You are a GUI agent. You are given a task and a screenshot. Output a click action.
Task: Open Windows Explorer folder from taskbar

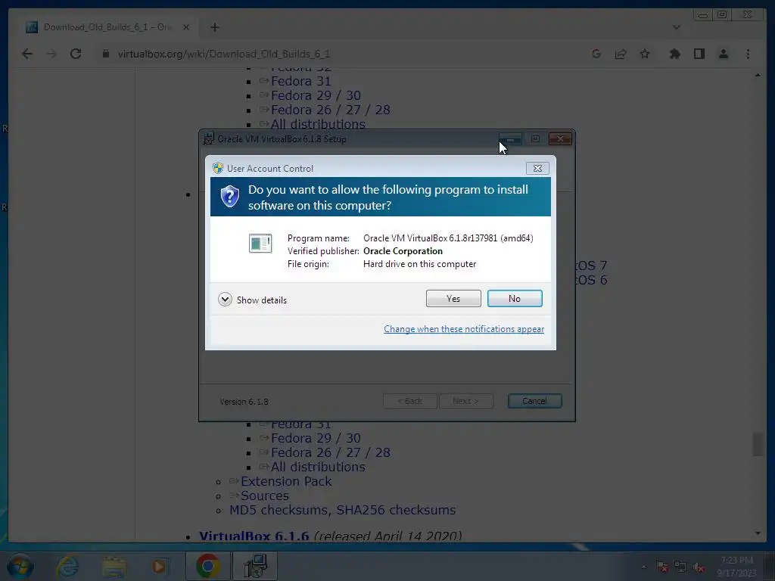(x=114, y=566)
